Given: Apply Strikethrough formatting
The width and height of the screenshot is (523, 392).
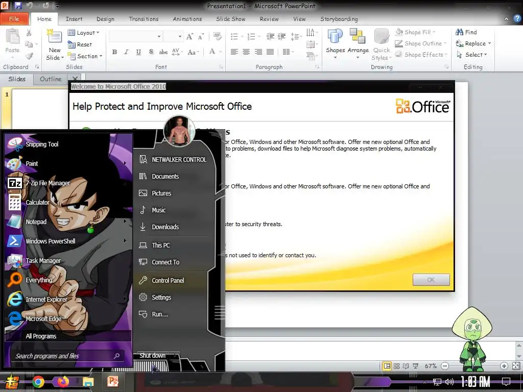Looking at the screenshot, I should (x=163, y=52).
